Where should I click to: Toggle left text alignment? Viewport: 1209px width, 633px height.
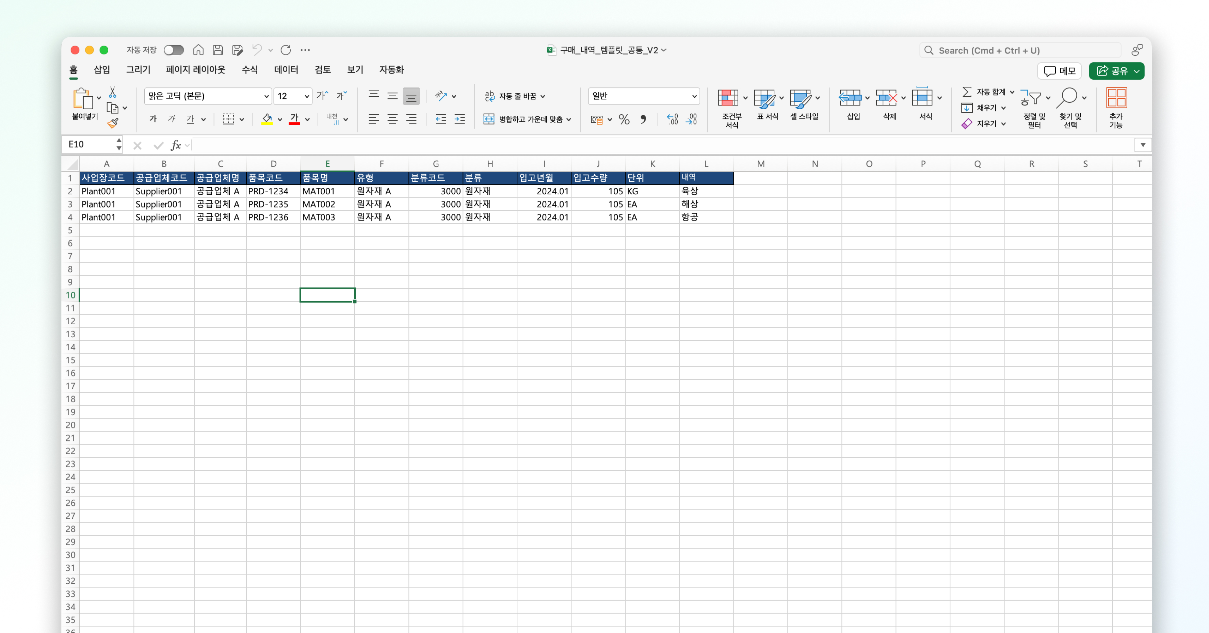click(x=374, y=119)
